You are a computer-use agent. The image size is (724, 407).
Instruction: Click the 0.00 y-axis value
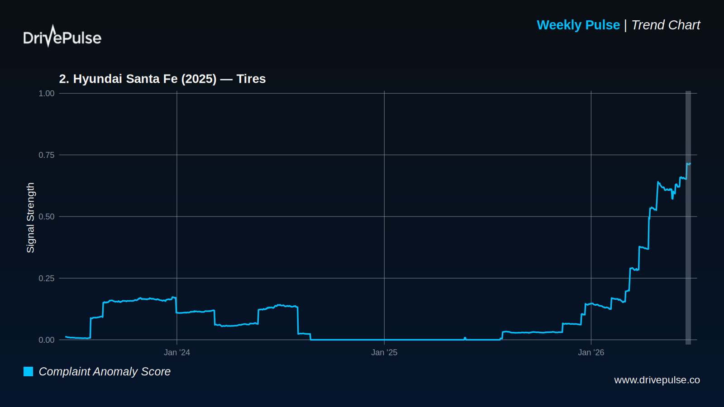click(47, 340)
